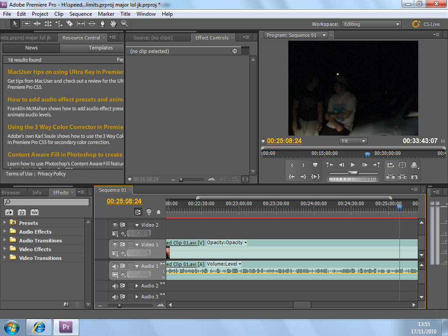
Task: Toggle track lock box on Audio 1
Action: (x=130, y=266)
